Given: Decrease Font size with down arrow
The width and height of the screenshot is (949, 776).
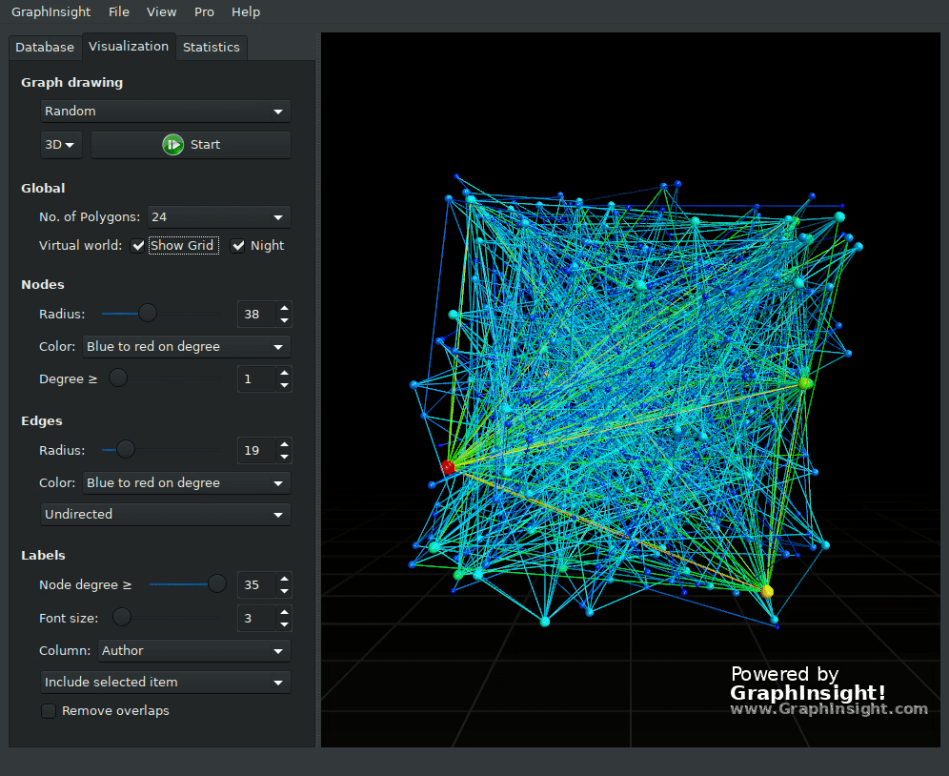Looking at the screenshot, I should [x=284, y=624].
